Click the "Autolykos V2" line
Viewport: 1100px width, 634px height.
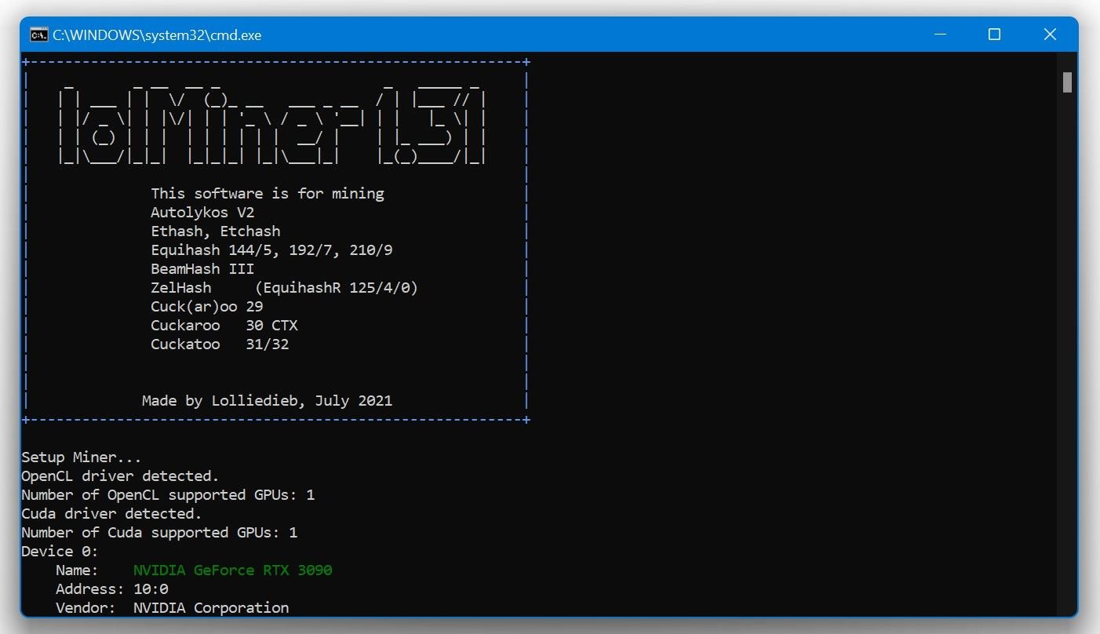pos(202,212)
